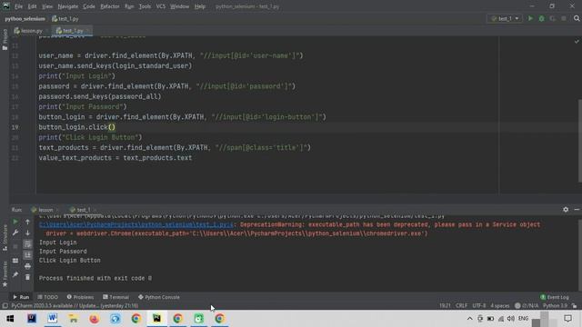Open the UTF-8 encoding selector
The height and width of the screenshot is (327, 582).
pyautogui.click(x=479, y=306)
